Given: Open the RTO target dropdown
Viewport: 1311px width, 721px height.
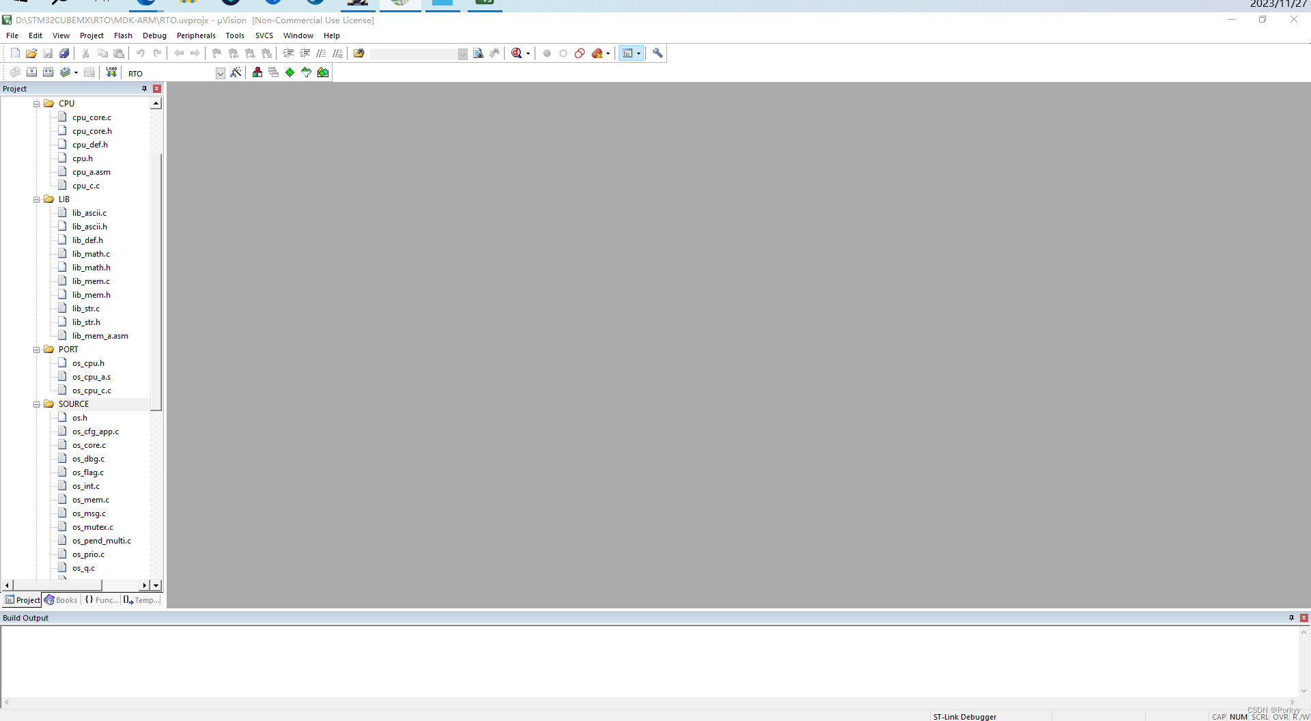Looking at the screenshot, I should point(220,73).
